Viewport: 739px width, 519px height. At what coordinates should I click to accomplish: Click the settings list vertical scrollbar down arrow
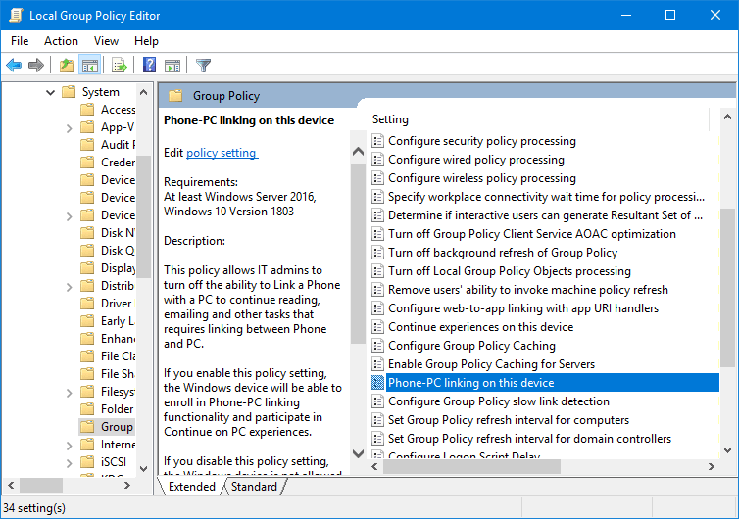click(x=727, y=450)
